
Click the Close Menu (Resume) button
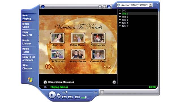(x=59, y=82)
